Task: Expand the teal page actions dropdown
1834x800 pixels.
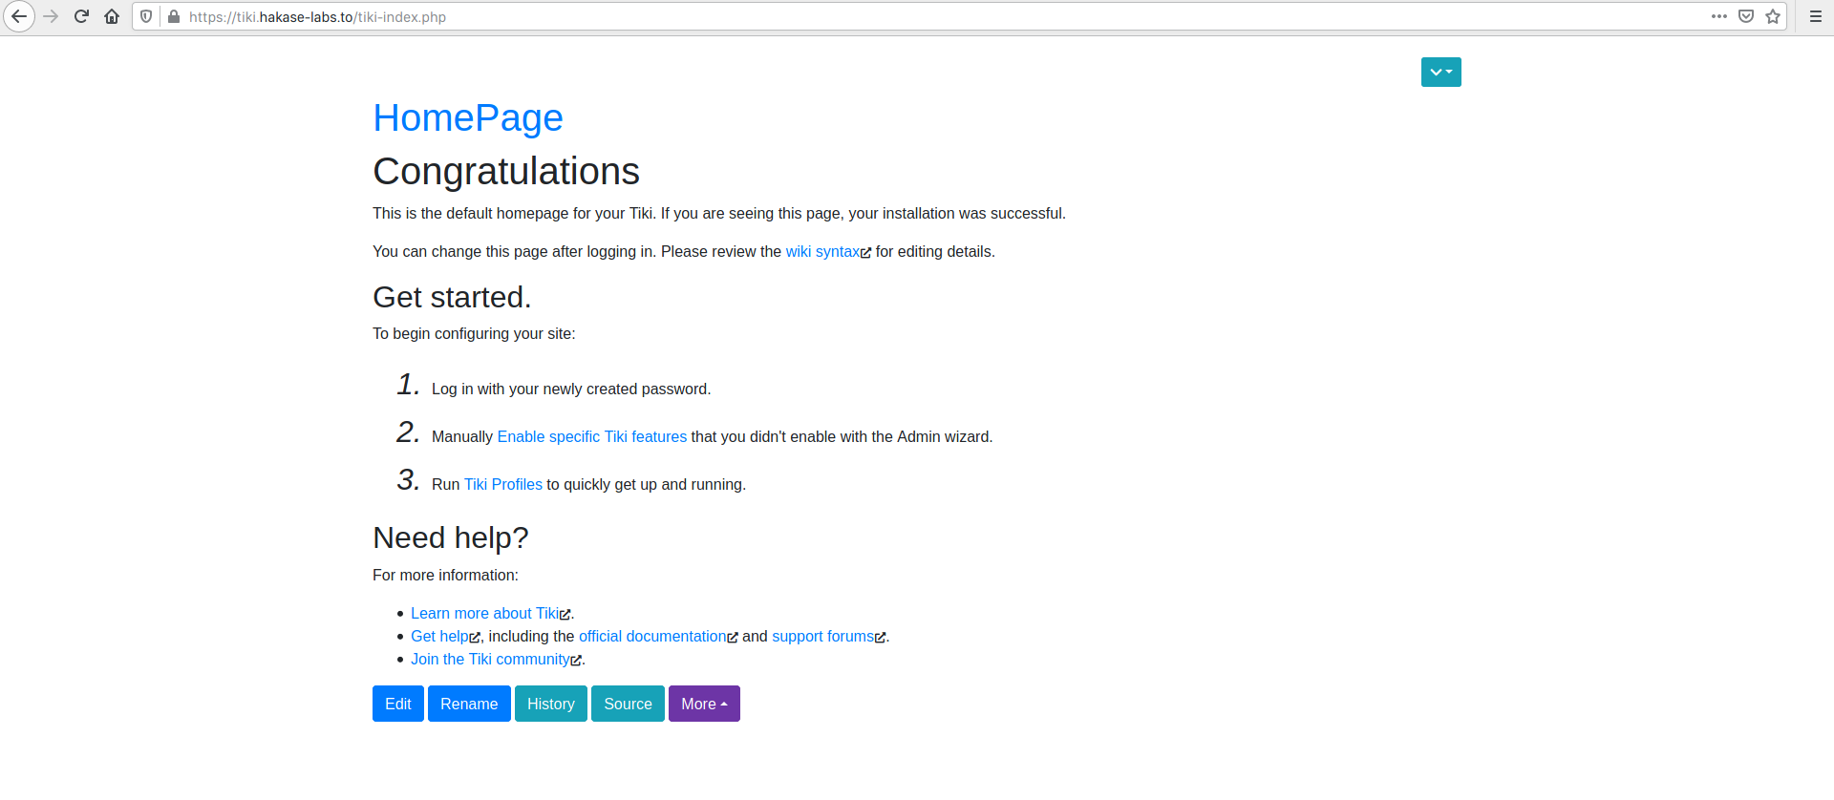Action: pos(1440,72)
